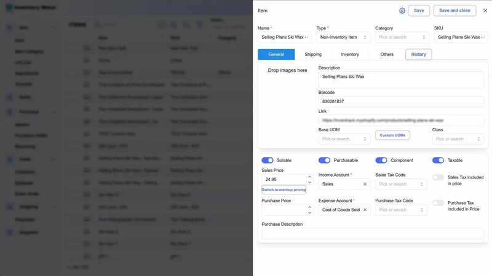Open the Base UOM dropdown

pos(344,139)
